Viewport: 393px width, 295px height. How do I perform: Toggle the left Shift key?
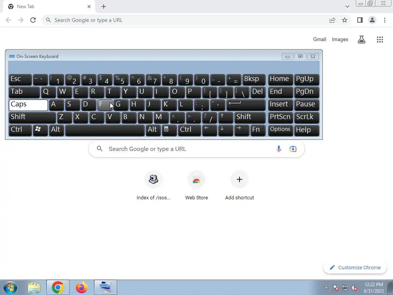(32, 118)
